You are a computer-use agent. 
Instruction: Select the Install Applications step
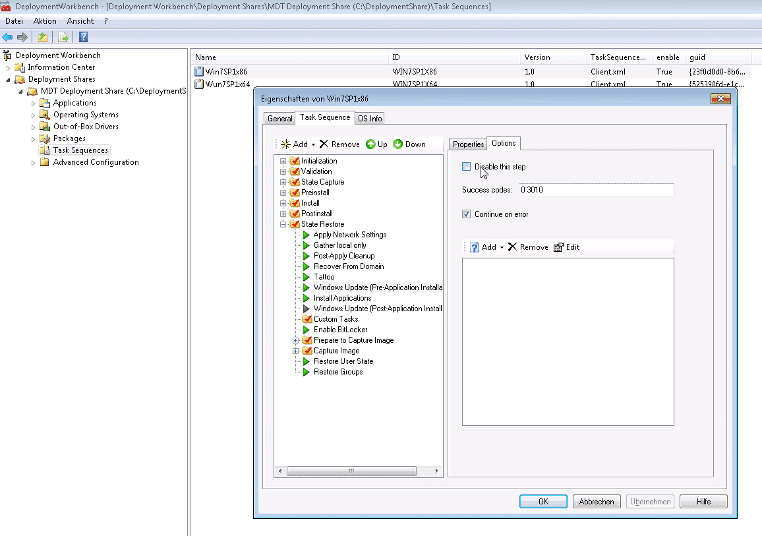[342, 298]
